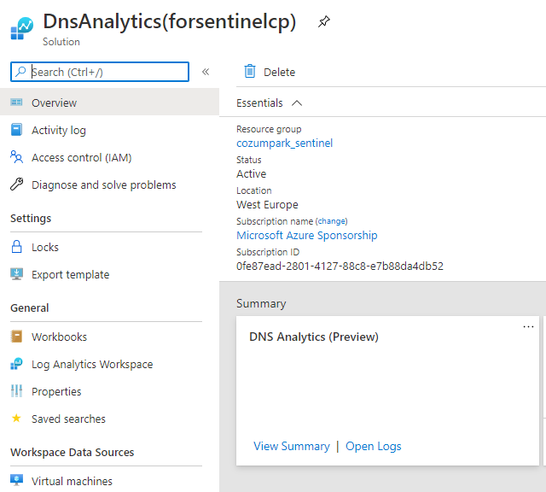Click the Virtual machines monitor icon

tap(16, 480)
